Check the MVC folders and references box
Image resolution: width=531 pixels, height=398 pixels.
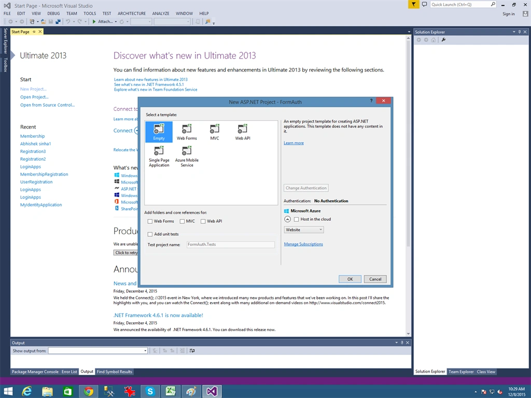click(x=182, y=221)
